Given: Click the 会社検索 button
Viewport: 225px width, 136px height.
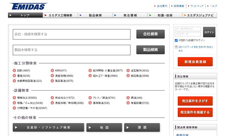Looking at the screenshot, I should (x=150, y=34).
